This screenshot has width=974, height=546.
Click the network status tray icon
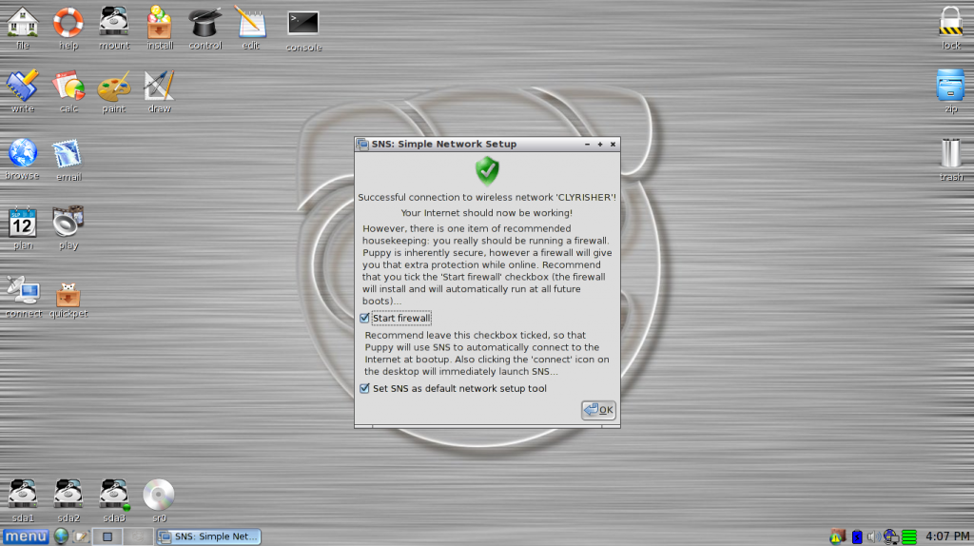(890, 536)
